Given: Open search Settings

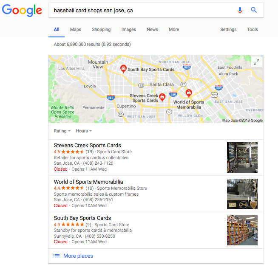Looking at the screenshot, I should tap(228, 29).
